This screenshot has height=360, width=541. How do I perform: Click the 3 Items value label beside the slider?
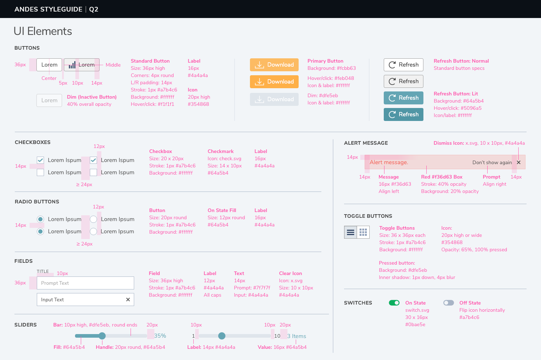[x=296, y=336]
